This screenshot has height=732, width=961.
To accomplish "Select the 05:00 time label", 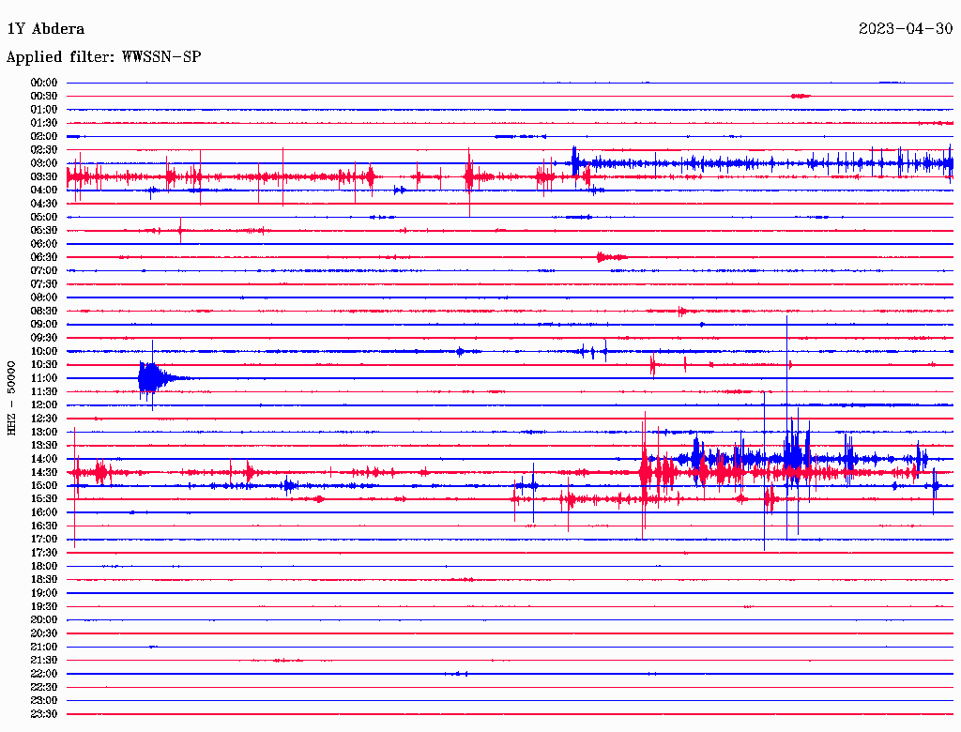I will pos(44,217).
